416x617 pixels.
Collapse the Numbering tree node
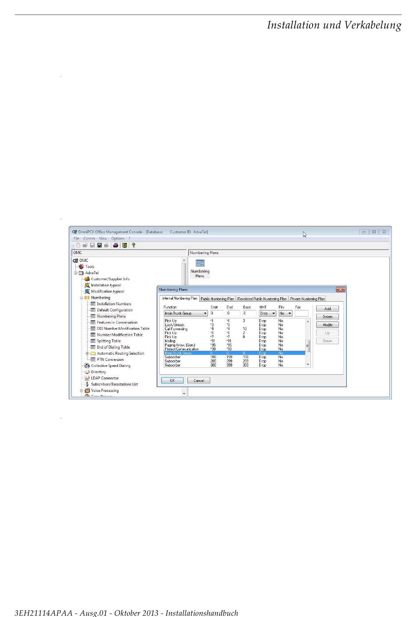click(81, 298)
